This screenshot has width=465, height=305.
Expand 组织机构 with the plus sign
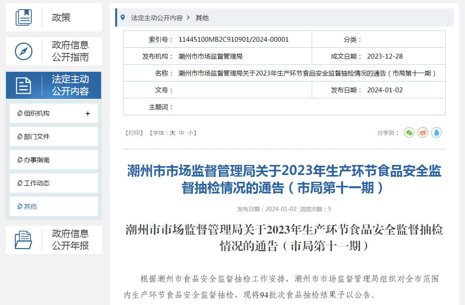pos(87,113)
